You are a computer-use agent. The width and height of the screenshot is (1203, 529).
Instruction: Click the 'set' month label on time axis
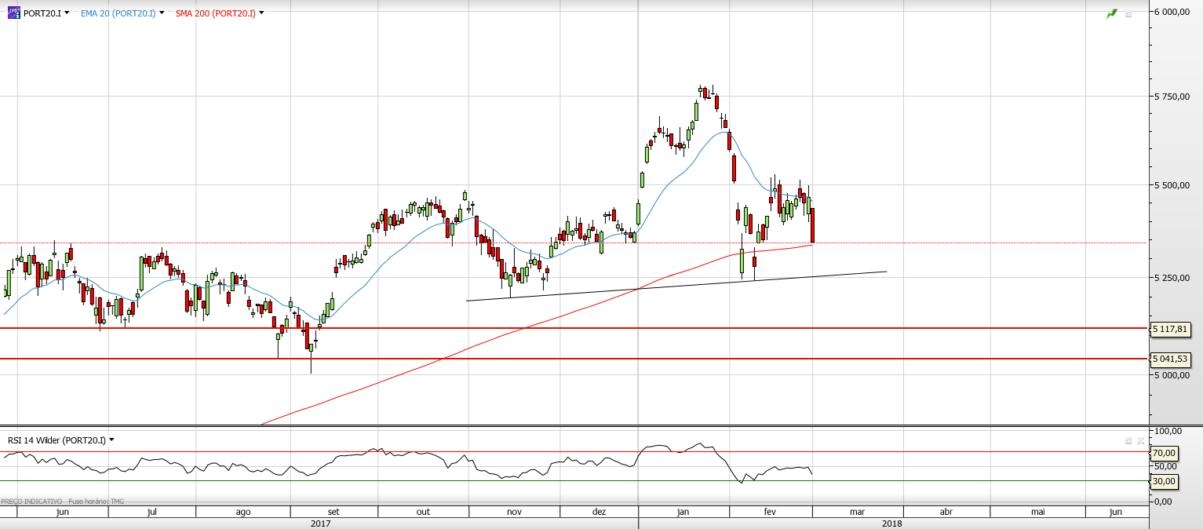coord(334,512)
